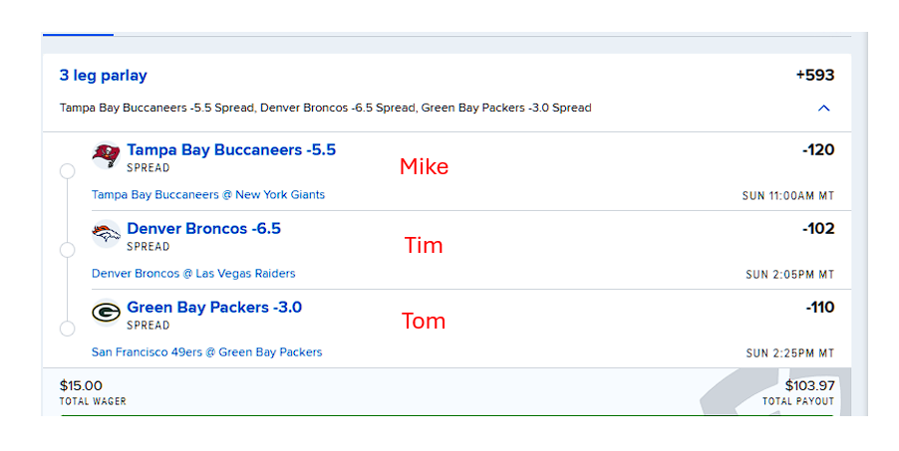Select the Packers leg circle marker
The width and height of the screenshot is (899, 451).
click(68, 329)
